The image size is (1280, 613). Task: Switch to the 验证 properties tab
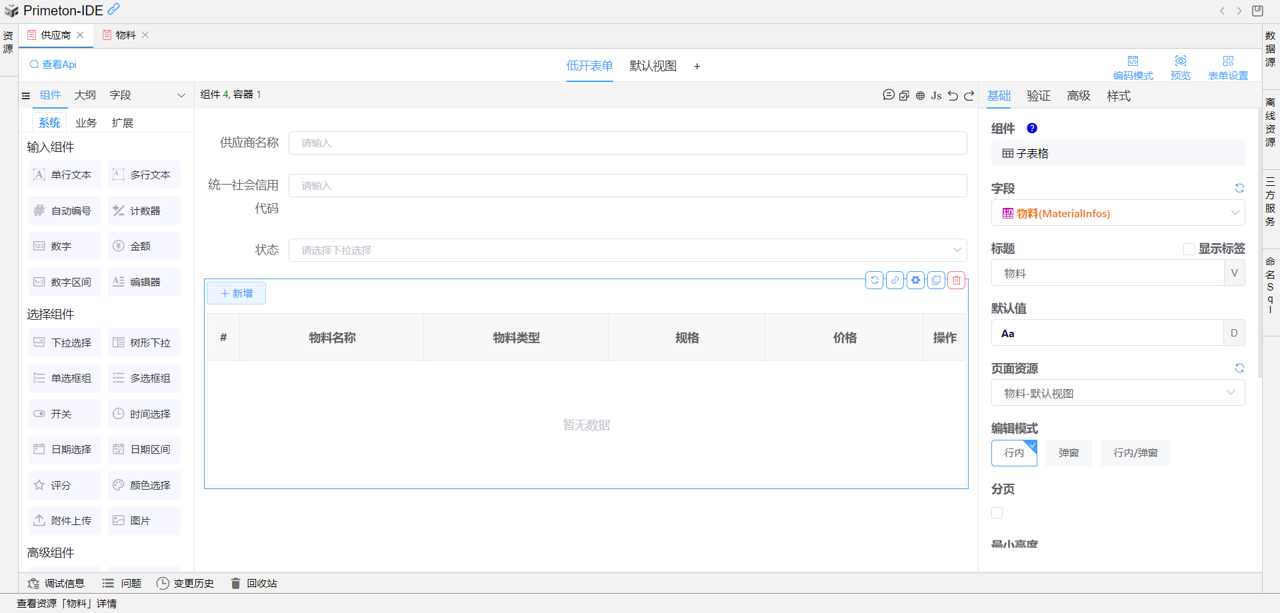[1038, 96]
